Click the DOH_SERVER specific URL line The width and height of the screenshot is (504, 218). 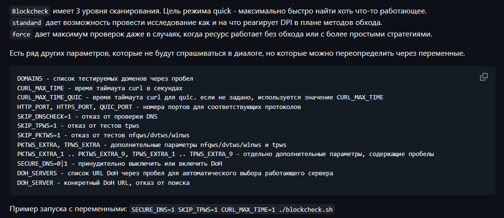tap(103, 182)
